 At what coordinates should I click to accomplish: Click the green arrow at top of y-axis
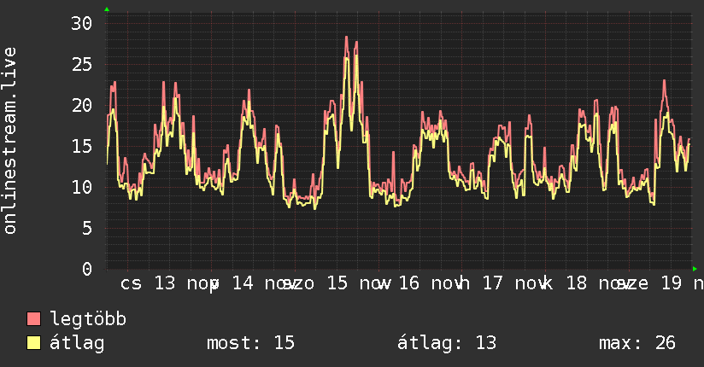[107, 9]
